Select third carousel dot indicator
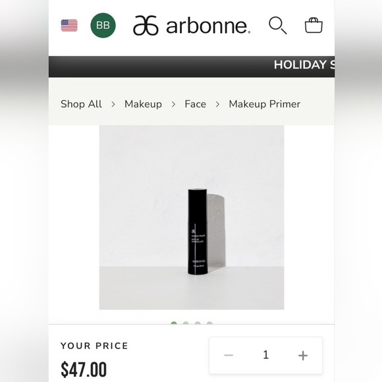The image size is (382, 382). (198, 323)
